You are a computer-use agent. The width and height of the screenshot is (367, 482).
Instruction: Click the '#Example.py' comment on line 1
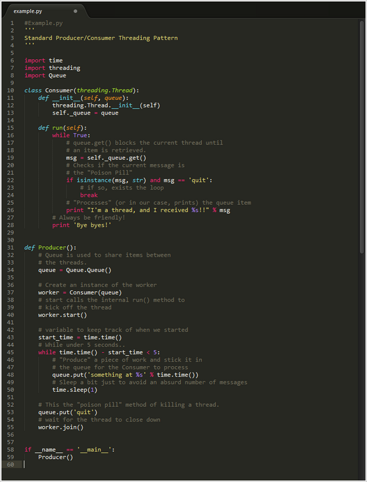click(43, 23)
